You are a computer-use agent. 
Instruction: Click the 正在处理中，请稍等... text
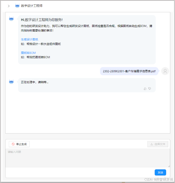coord(35,82)
